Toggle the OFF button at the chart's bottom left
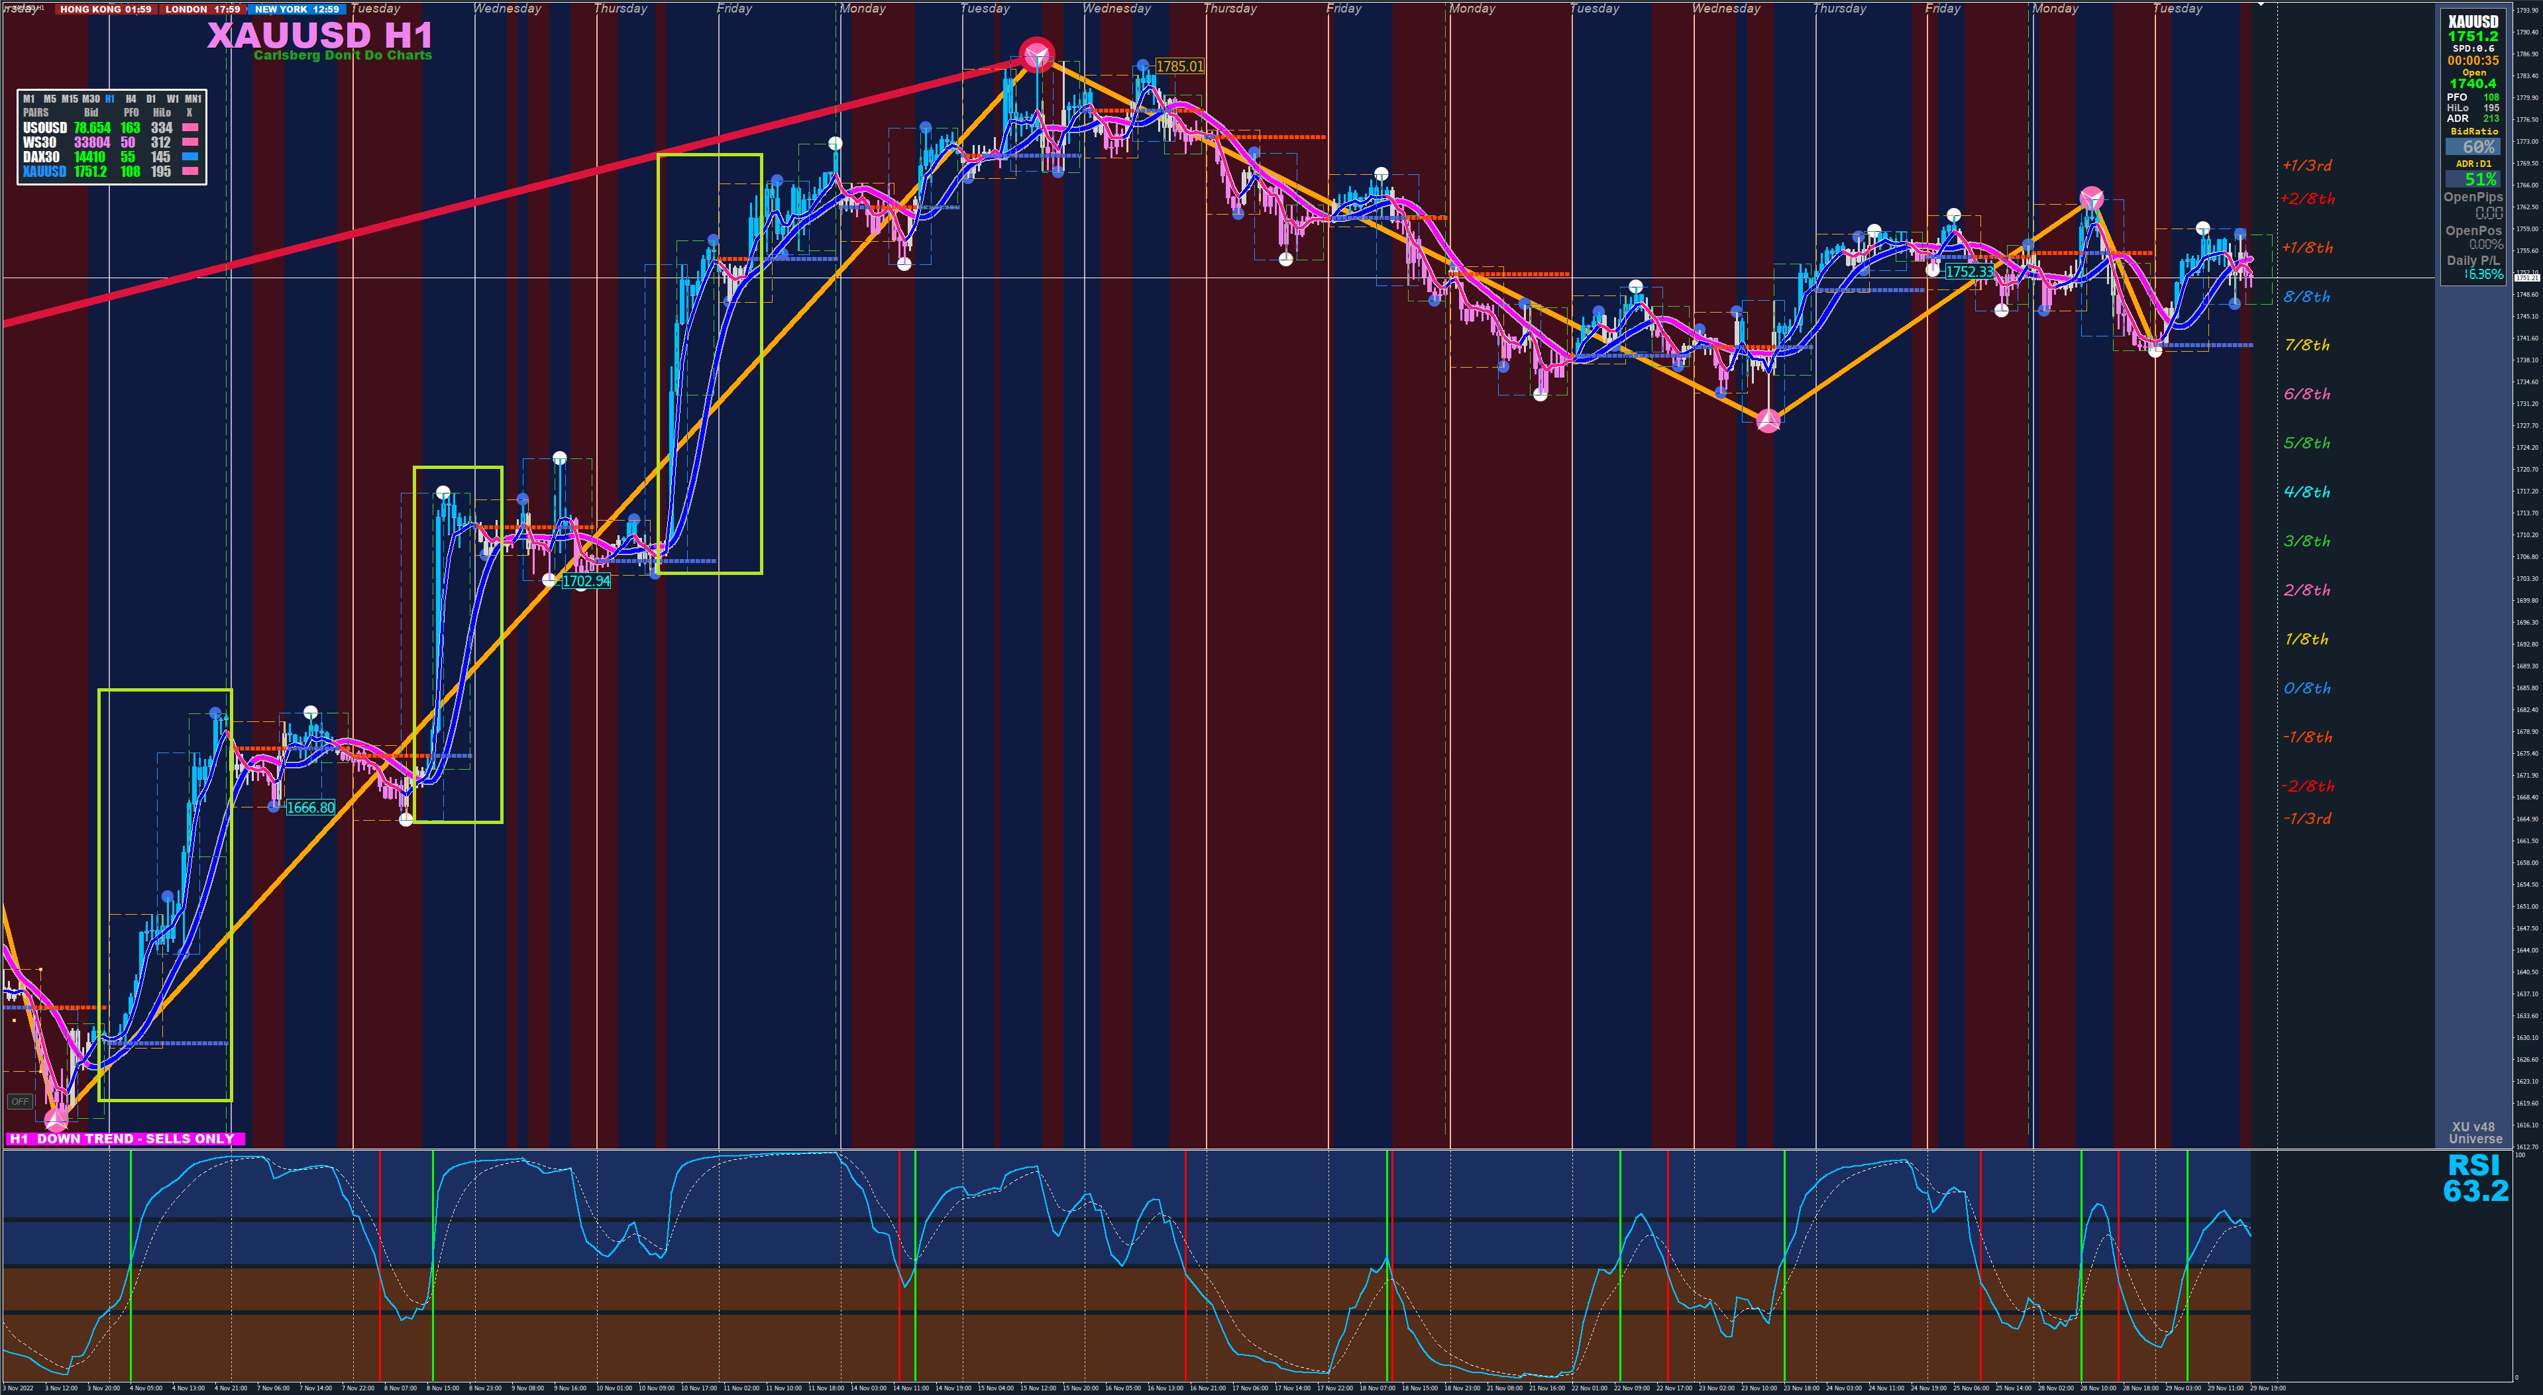2543x1395 pixels. pos(20,1101)
